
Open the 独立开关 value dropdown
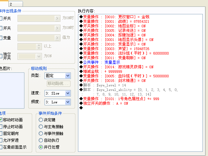coord(30,56)
